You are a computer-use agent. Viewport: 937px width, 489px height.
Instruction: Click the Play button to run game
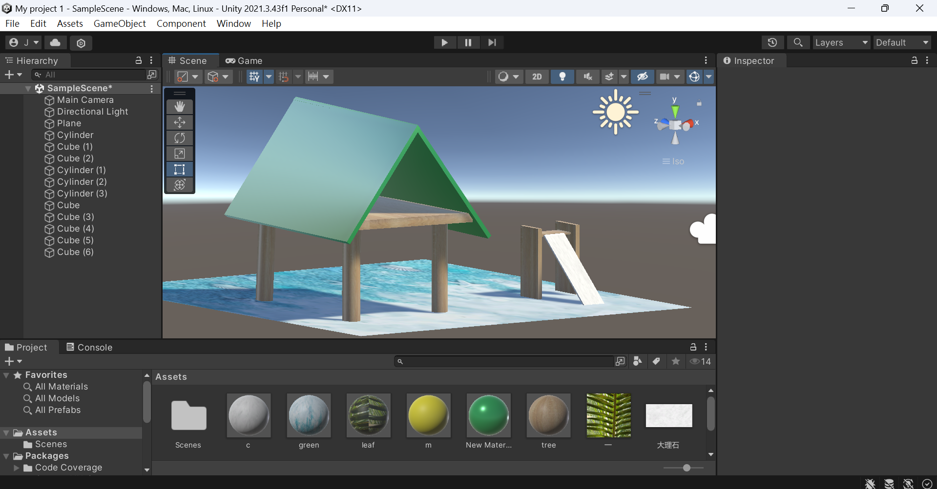click(x=444, y=42)
